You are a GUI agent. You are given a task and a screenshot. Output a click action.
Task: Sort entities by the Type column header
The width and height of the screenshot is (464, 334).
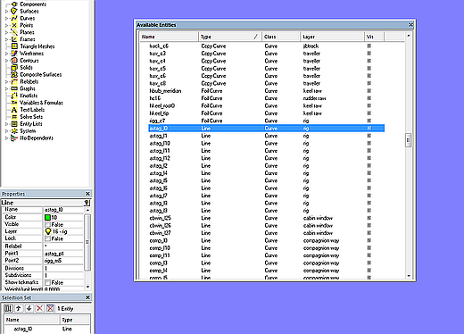coord(230,37)
